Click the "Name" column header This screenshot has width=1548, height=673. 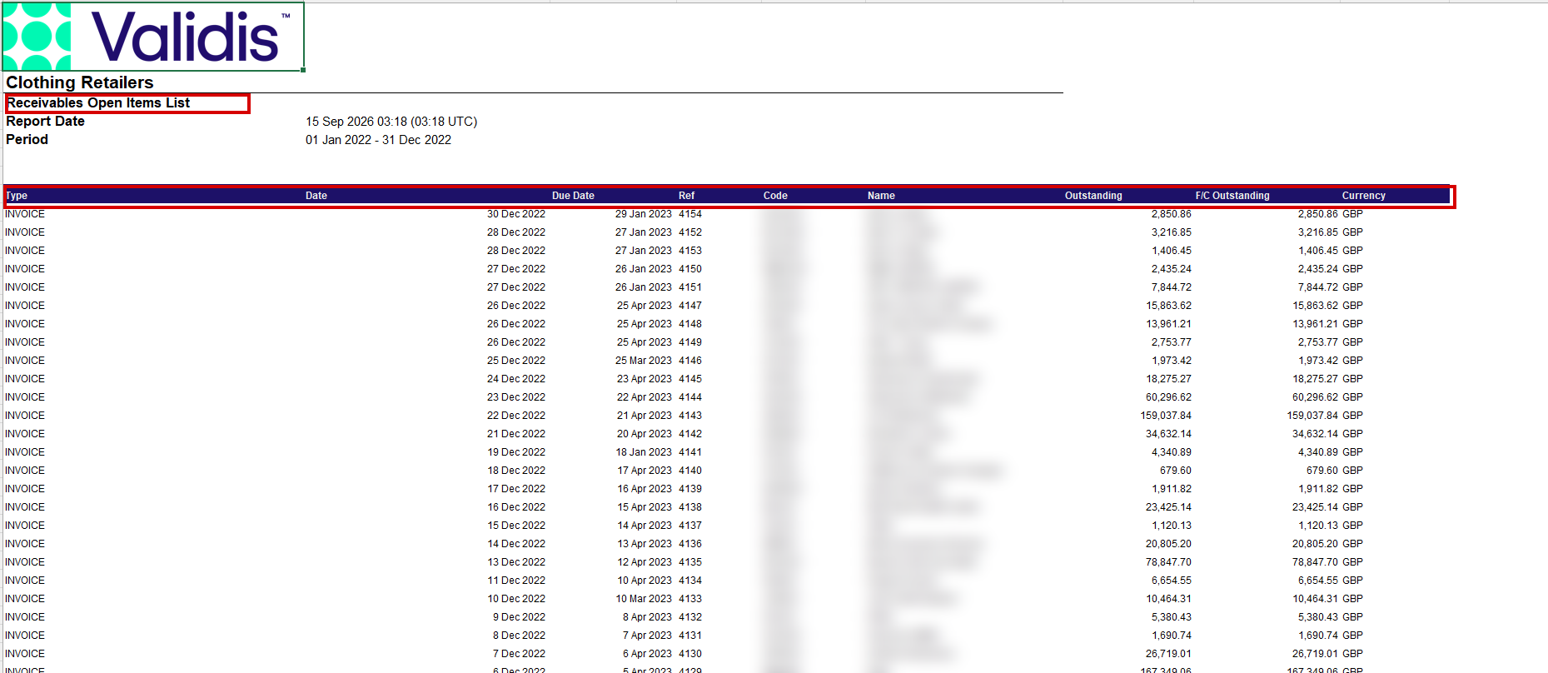[x=881, y=196]
